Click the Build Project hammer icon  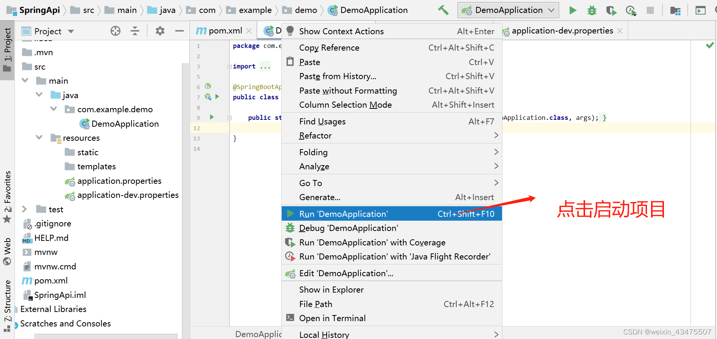(443, 10)
